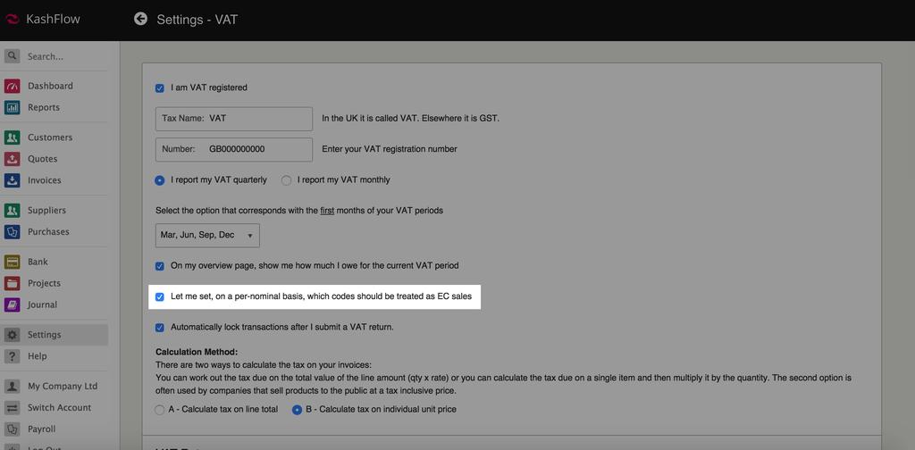
Task: Click the Help link in sidebar
Action: tap(37, 356)
